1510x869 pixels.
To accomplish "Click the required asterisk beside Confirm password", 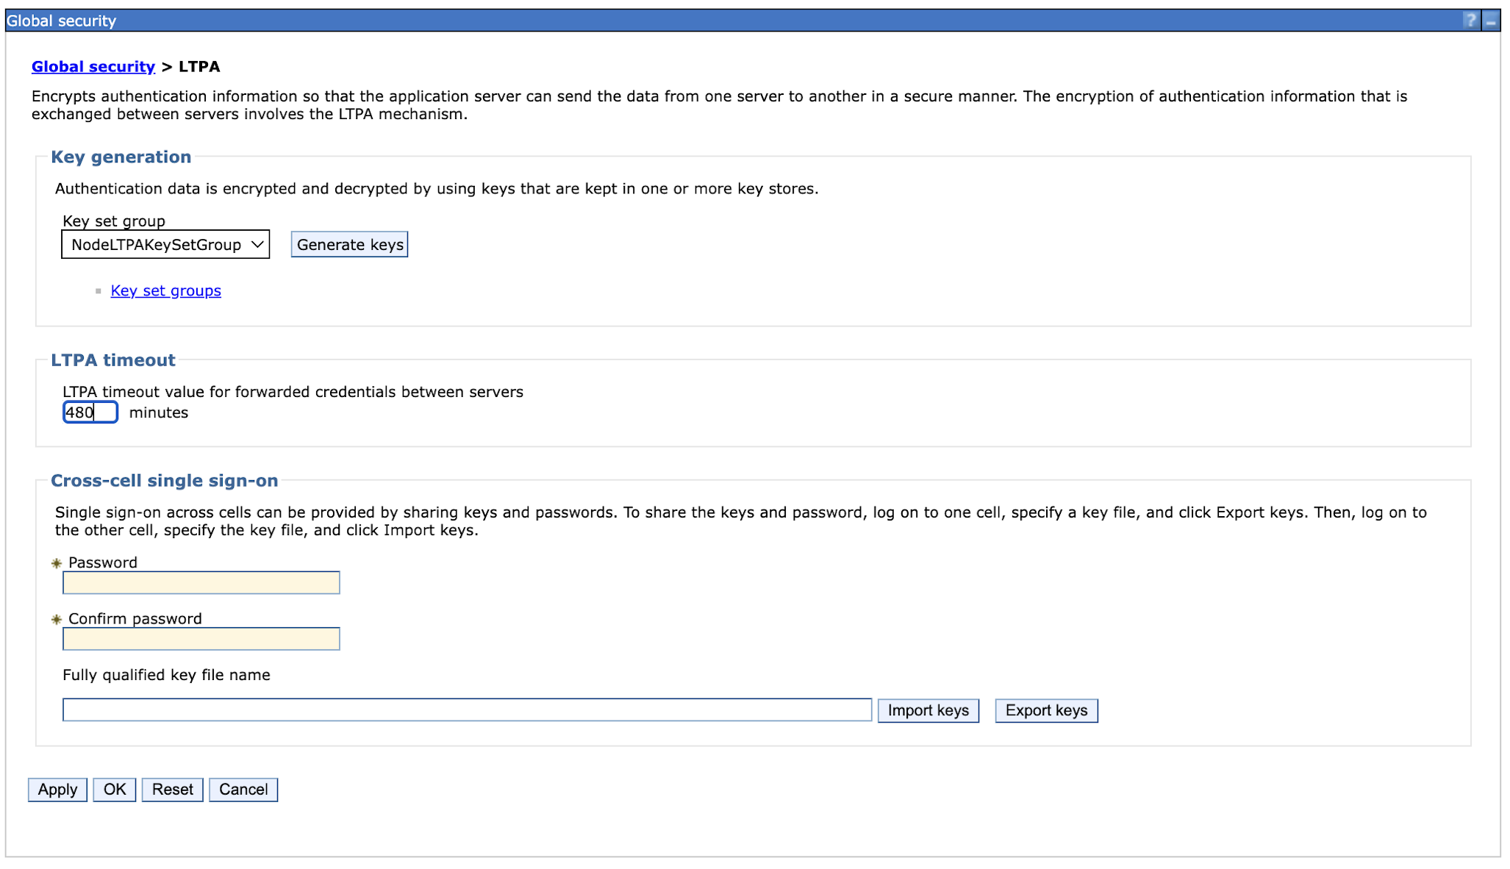I will 57,619.
